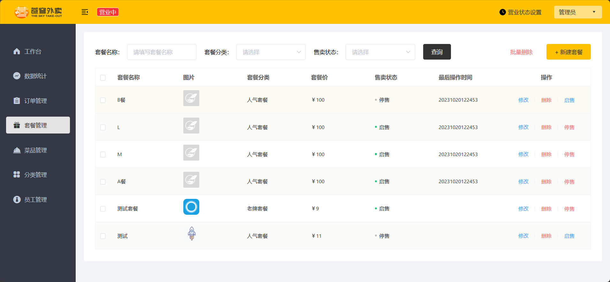The width and height of the screenshot is (610, 282).
Task: Click the clipboard icon beside 订单管理
Action: (17, 101)
